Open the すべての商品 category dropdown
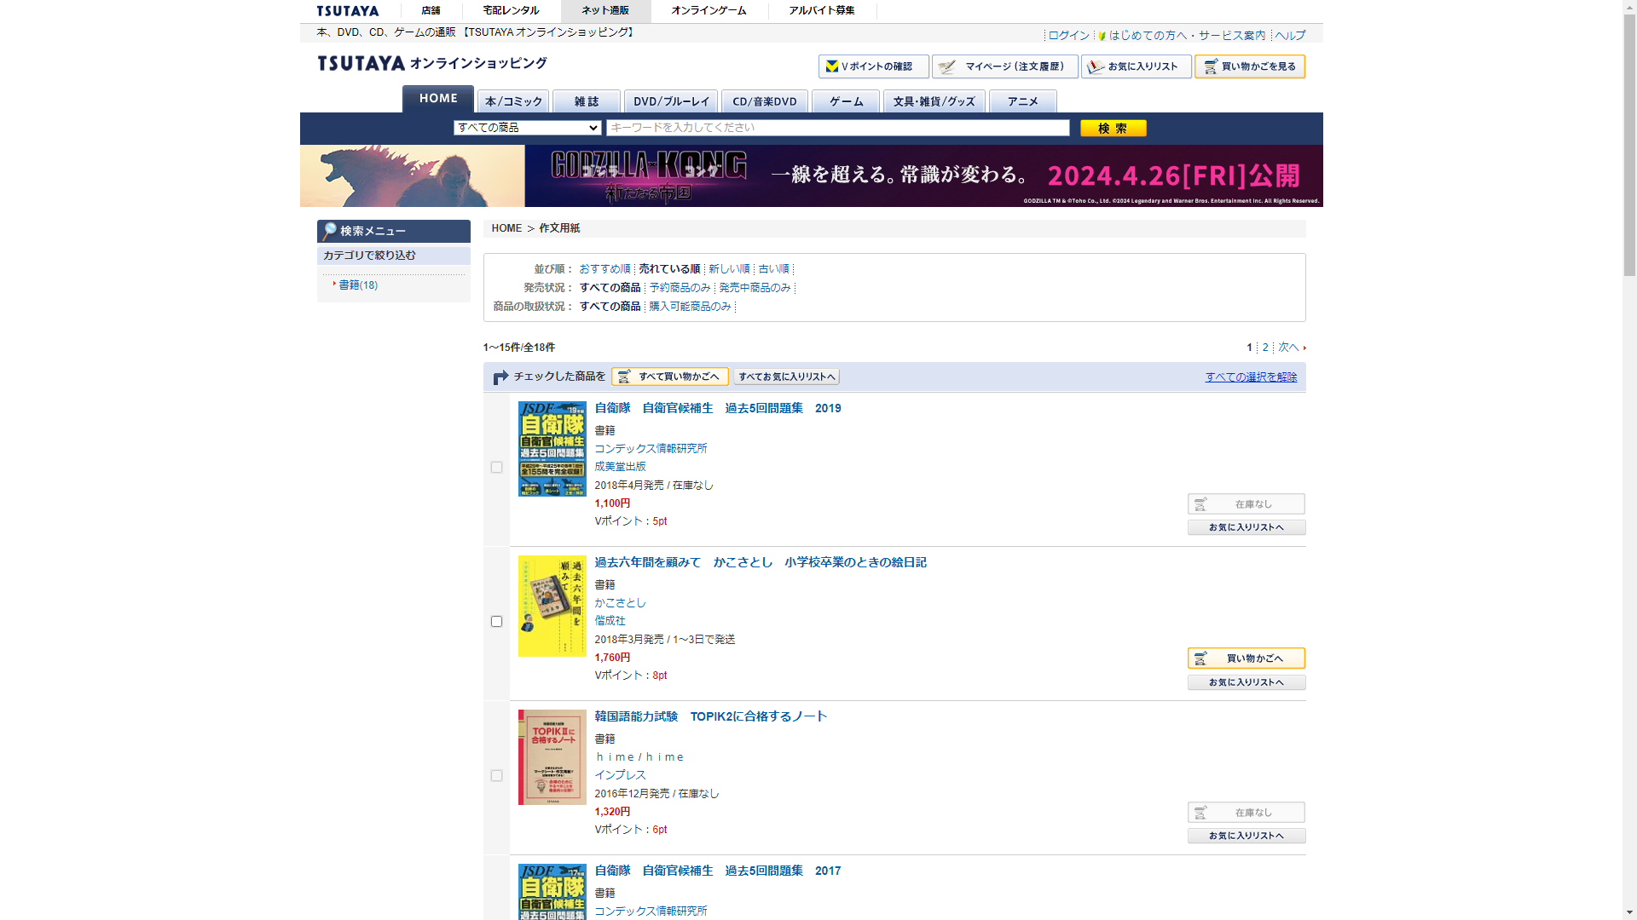The height and width of the screenshot is (920, 1637). [x=527, y=128]
